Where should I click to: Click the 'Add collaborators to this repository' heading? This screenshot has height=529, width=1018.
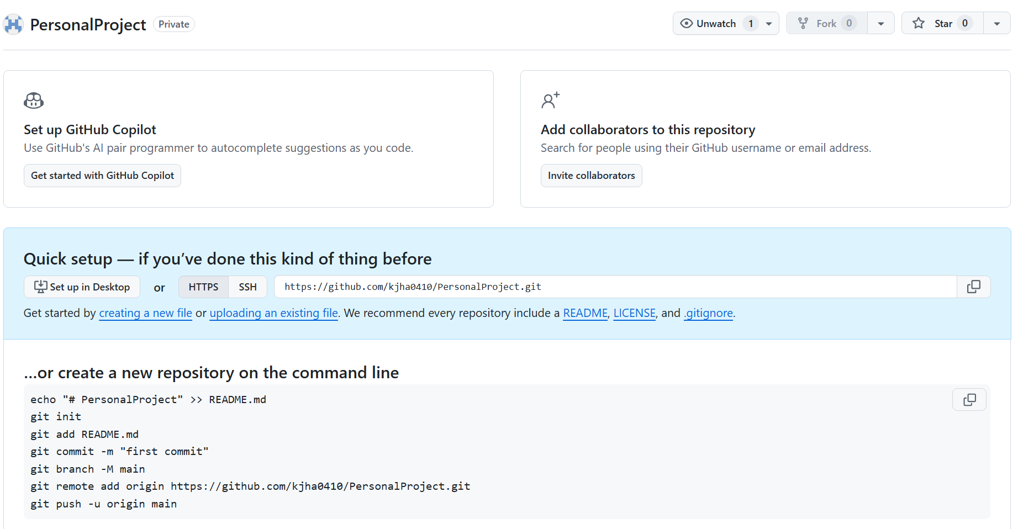click(x=648, y=130)
